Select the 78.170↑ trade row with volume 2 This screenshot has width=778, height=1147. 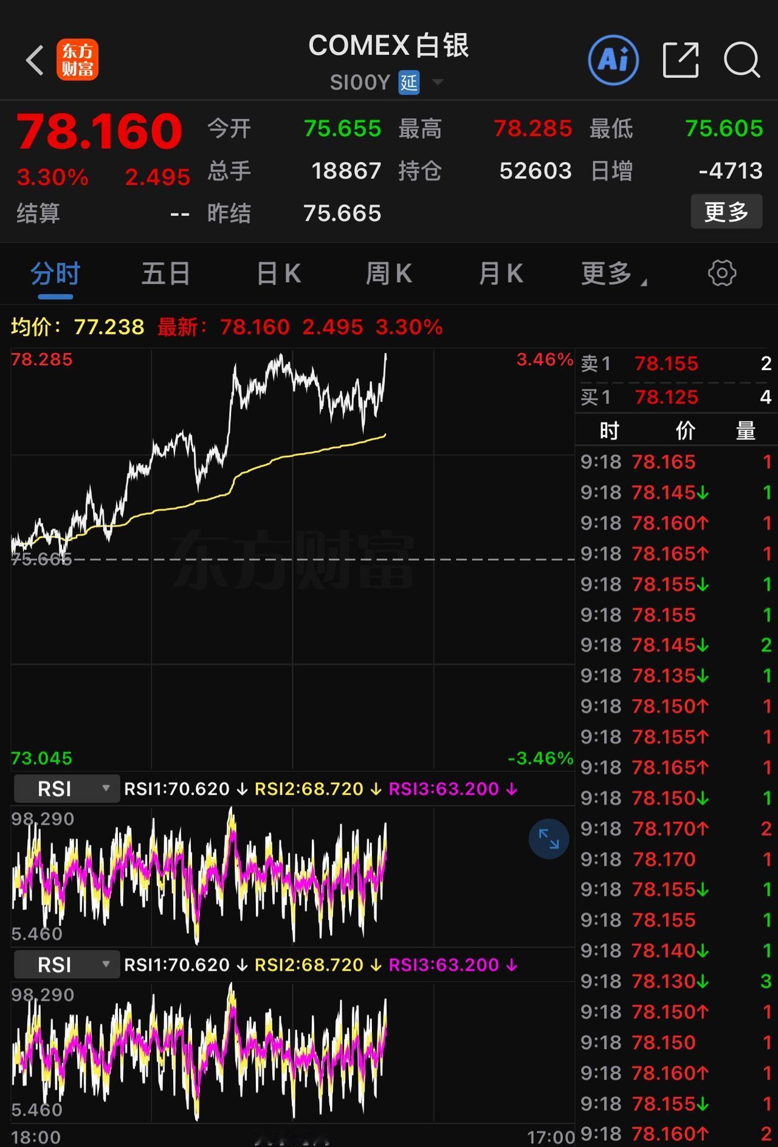(676, 828)
